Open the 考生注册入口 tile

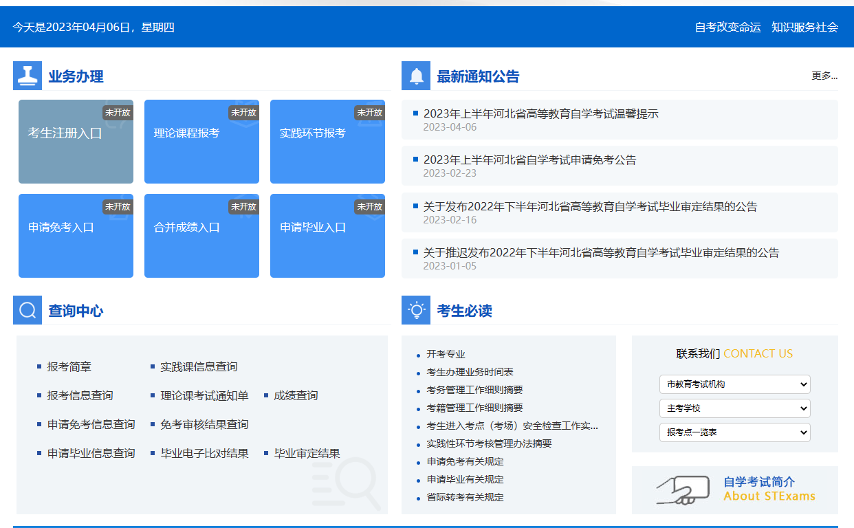(76, 142)
